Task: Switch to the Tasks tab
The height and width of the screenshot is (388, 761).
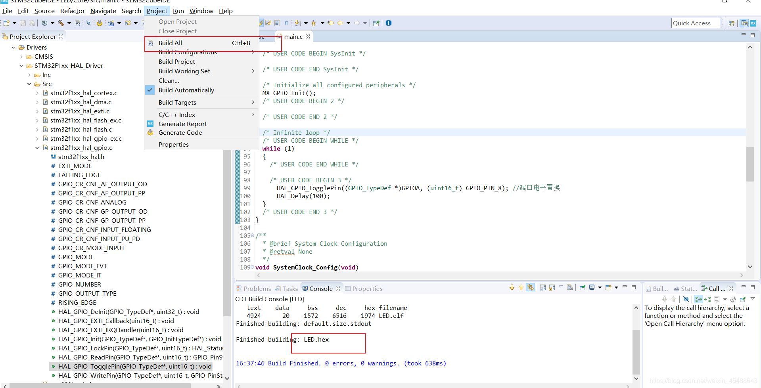Action: [x=286, y=289]
